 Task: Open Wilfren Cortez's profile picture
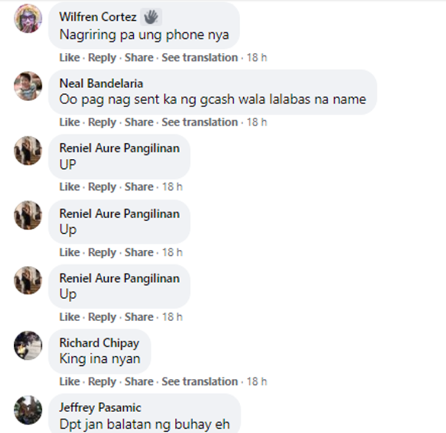[28, 18]
